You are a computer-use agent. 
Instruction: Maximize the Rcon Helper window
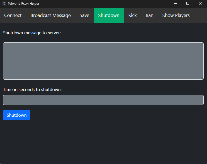188,3
